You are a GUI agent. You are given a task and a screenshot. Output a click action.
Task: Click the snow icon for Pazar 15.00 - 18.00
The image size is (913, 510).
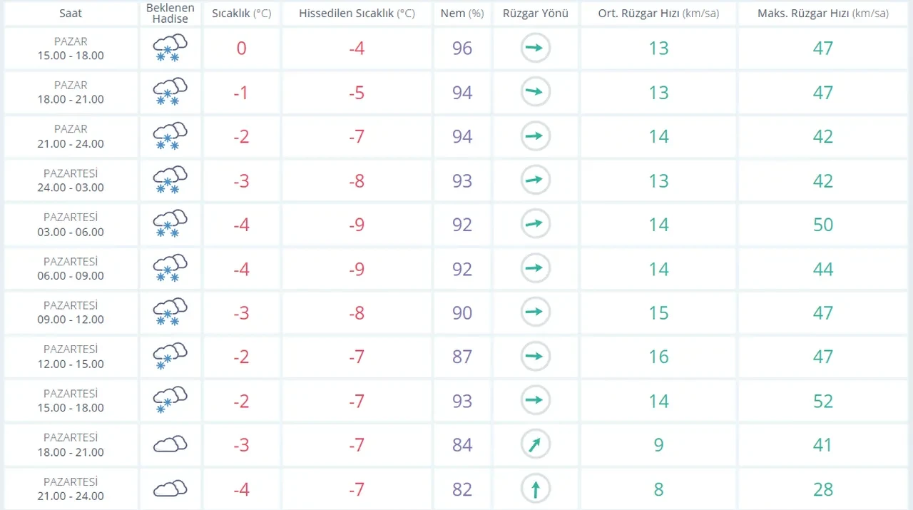pos(170,49)
